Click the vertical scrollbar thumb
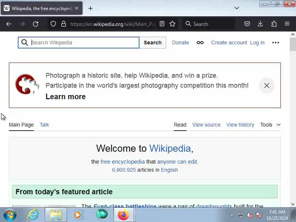This screenshot has height=222, width=296. [x=293, y=44]
